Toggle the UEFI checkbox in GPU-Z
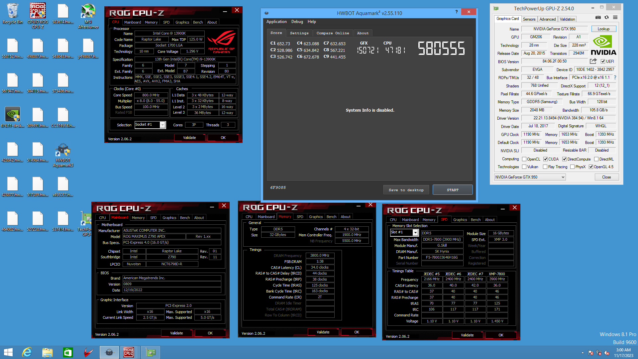 tap(603, 61)
